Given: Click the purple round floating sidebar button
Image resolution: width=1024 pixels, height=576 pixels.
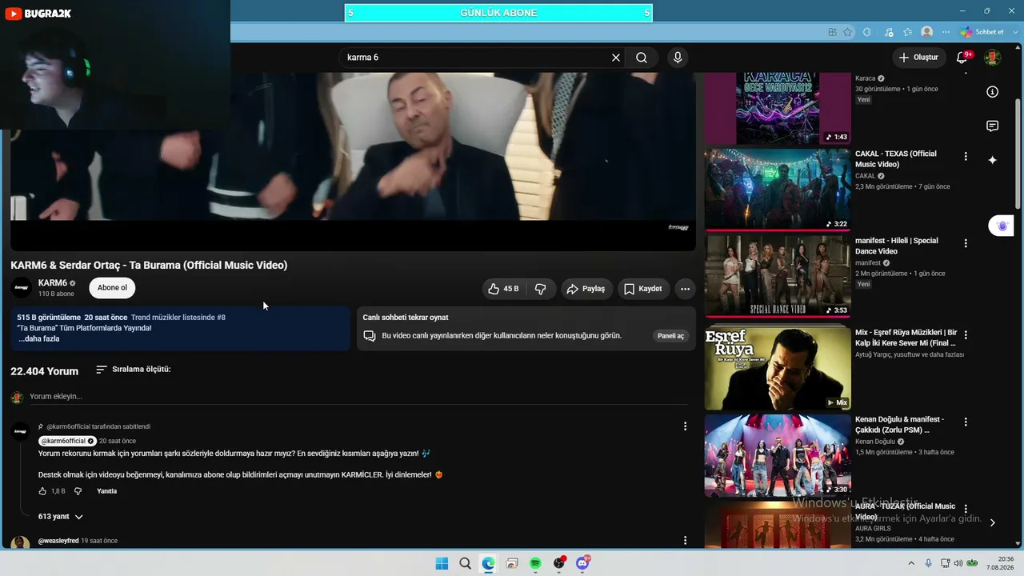Looking at the screenshot, I should 1002,226.
